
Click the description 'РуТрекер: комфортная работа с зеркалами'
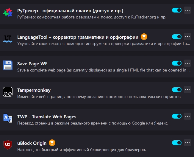click(x=92, y=17)
